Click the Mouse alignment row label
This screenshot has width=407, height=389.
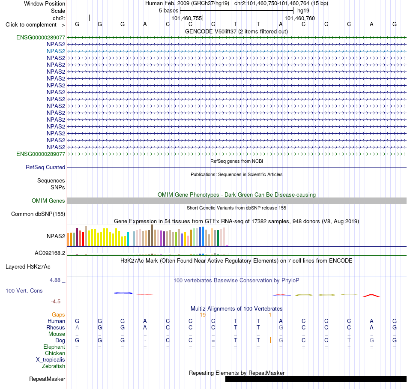57,334
